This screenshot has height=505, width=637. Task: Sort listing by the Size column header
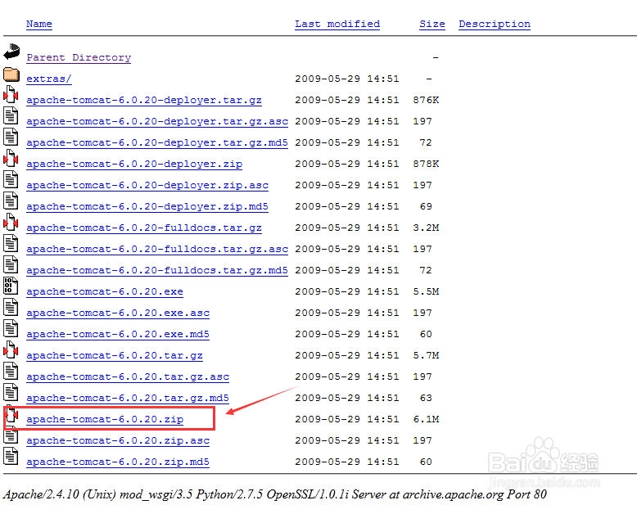[431, 24]
